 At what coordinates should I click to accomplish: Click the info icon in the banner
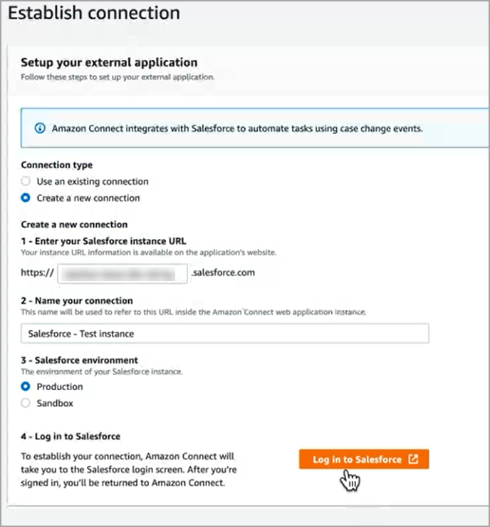click(x=39, y=129)
